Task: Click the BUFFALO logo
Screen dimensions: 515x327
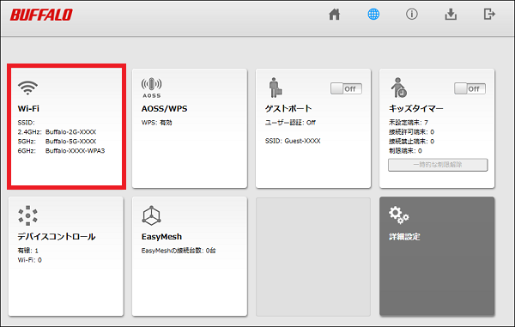Action: (x=41, y=15)
